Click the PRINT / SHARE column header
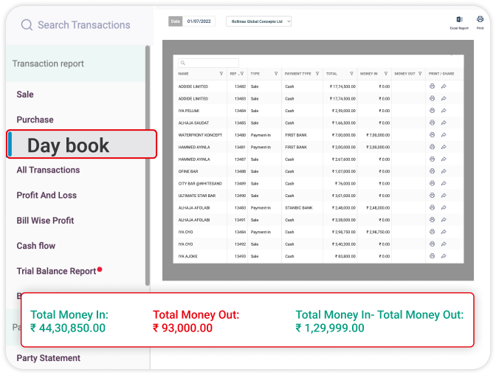 click(x=441, y=73)
